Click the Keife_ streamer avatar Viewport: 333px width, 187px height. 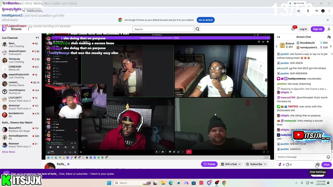(x=50, y=166)
